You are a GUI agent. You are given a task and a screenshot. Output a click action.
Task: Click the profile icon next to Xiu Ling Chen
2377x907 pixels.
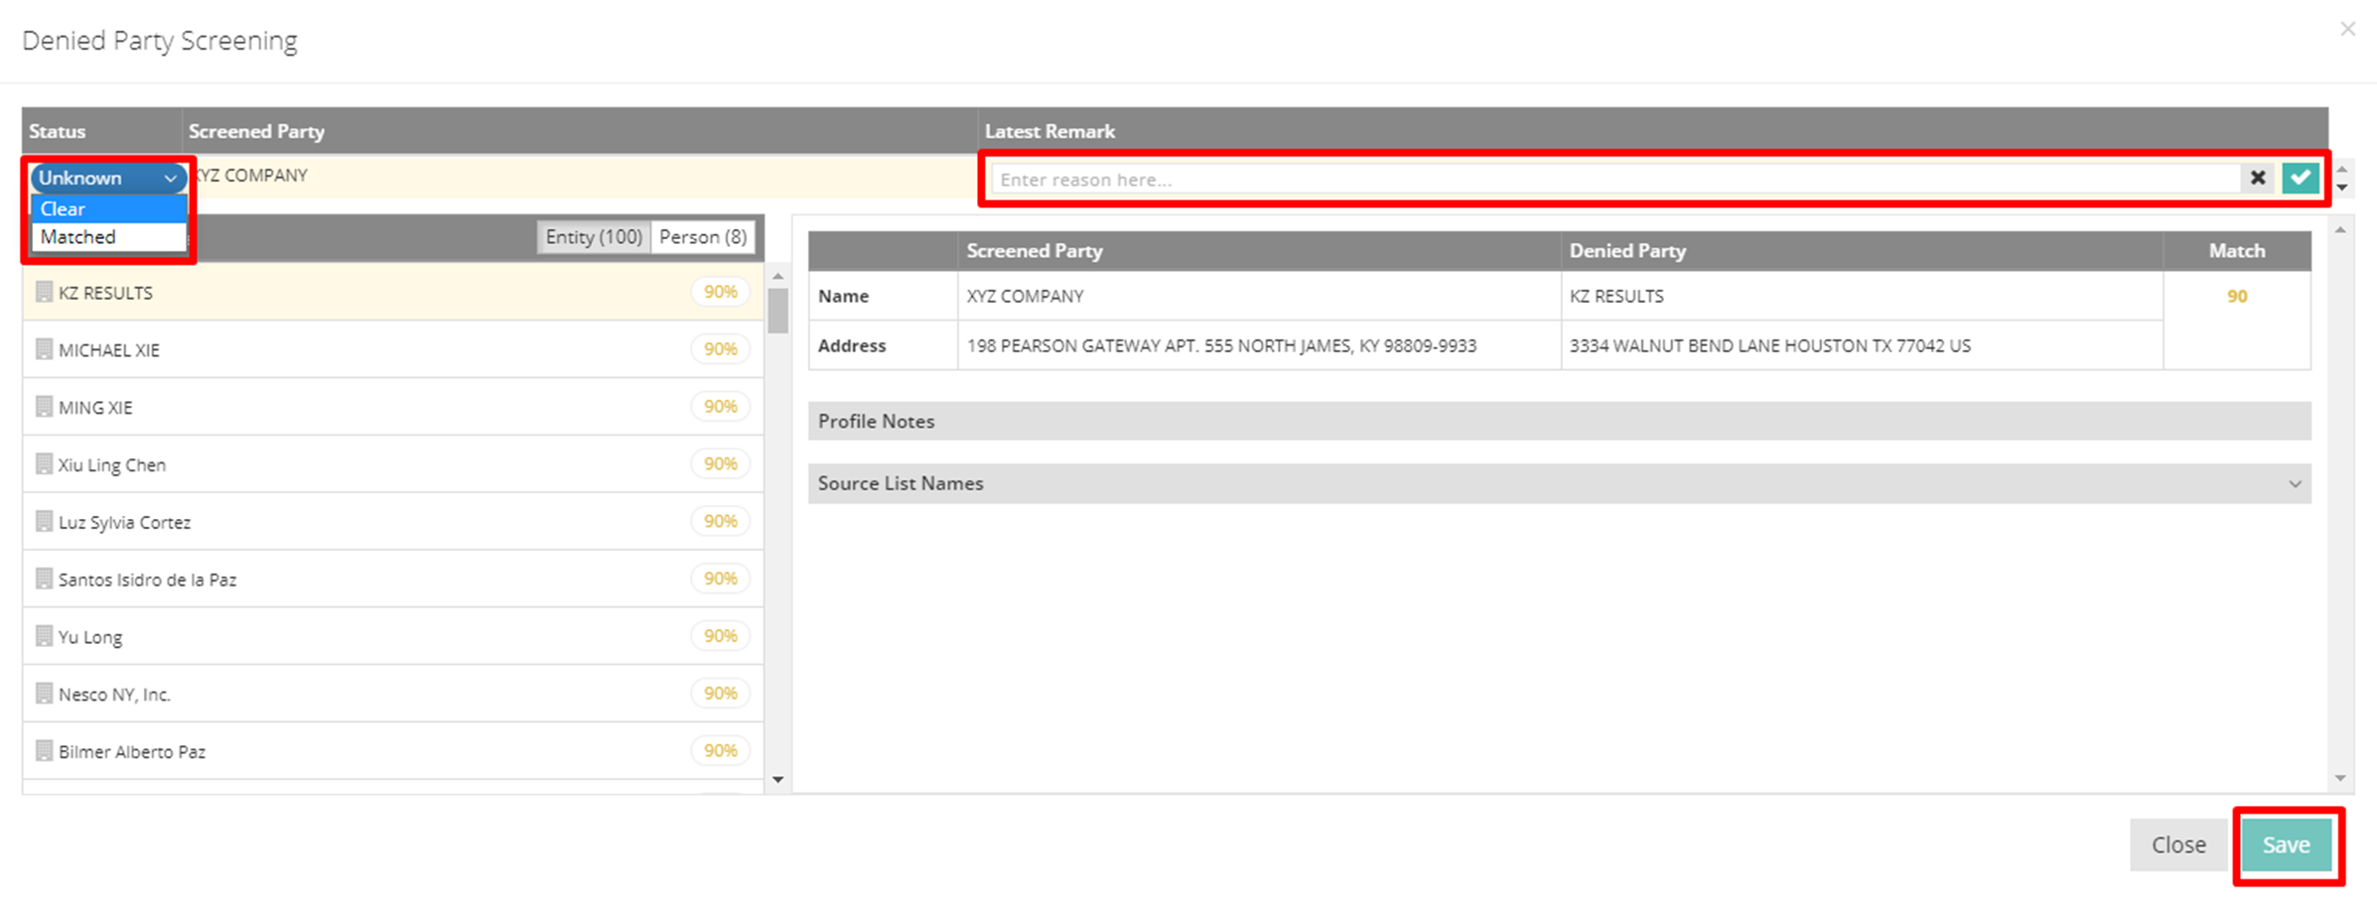[x=44, y=463]
